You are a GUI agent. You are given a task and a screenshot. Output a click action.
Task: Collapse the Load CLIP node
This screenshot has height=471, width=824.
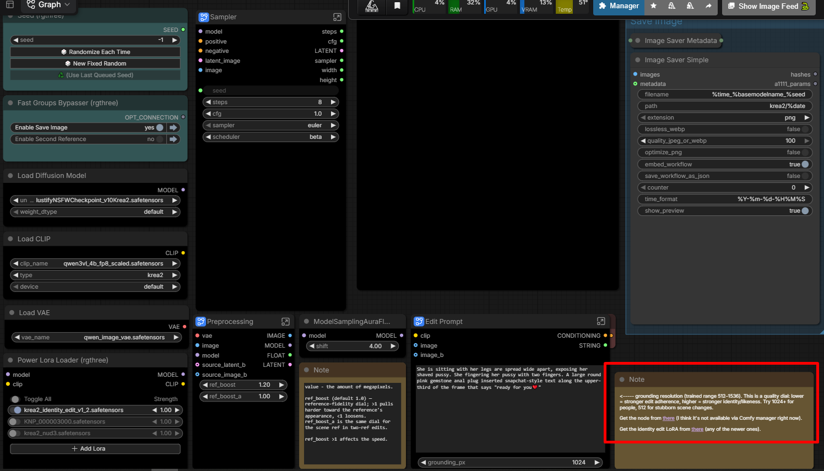tap(10, 239)
